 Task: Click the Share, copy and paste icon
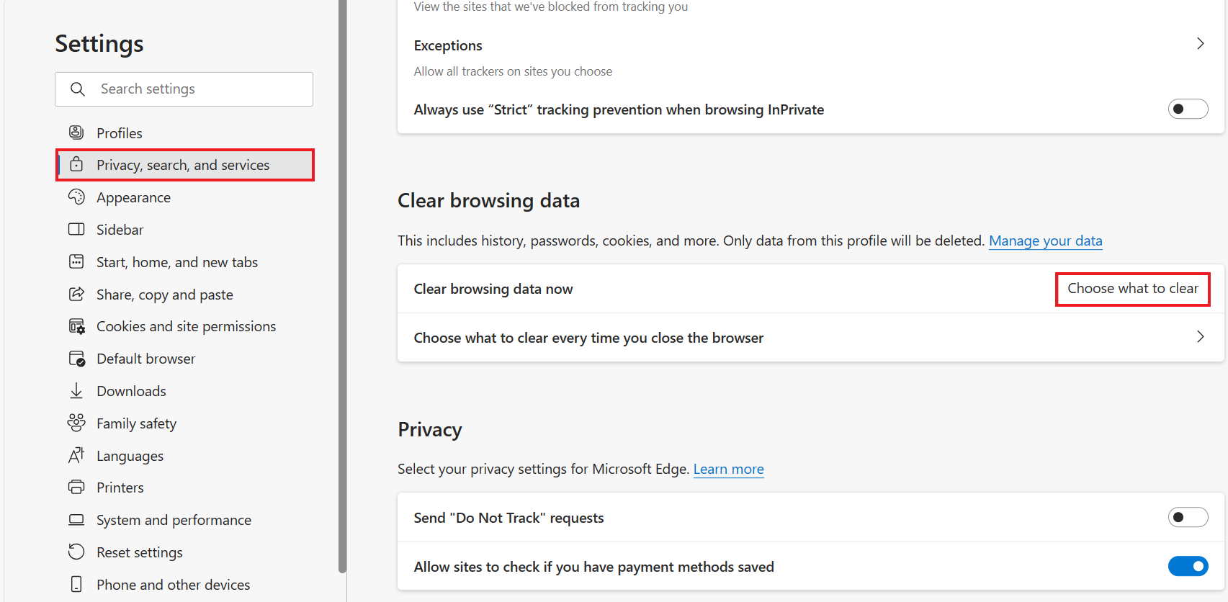(x=76, y=294)
